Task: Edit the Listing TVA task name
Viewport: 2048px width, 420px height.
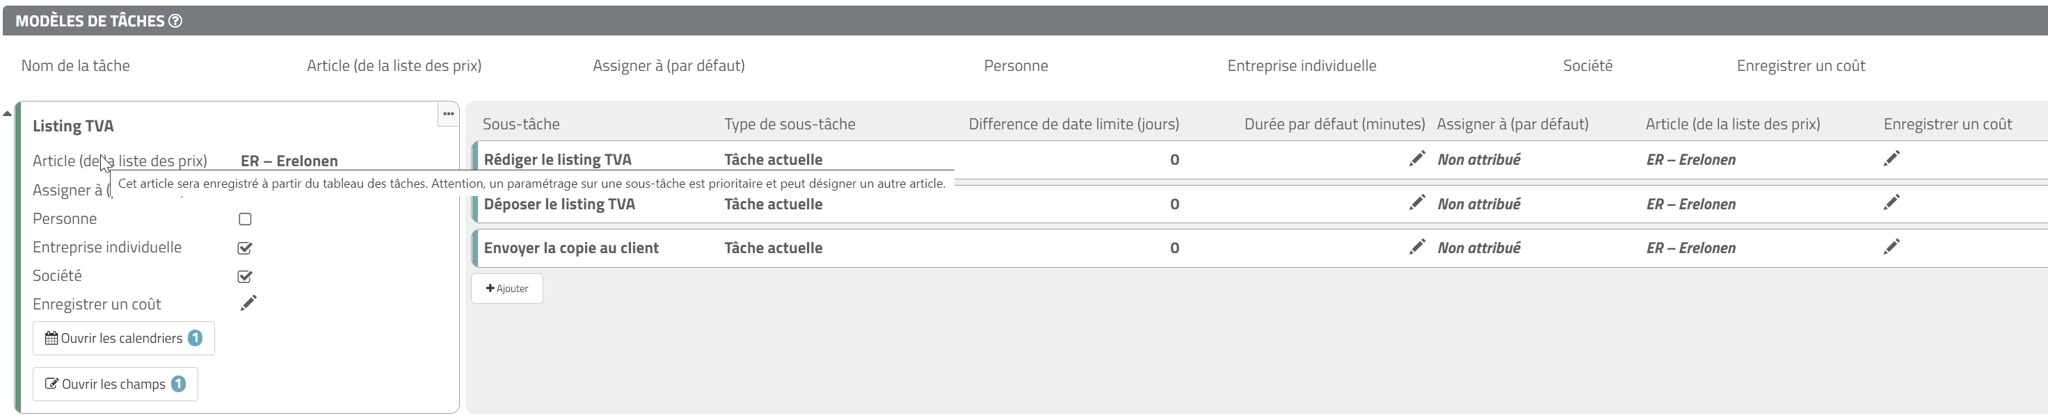Action: click(x=73, y=126)
